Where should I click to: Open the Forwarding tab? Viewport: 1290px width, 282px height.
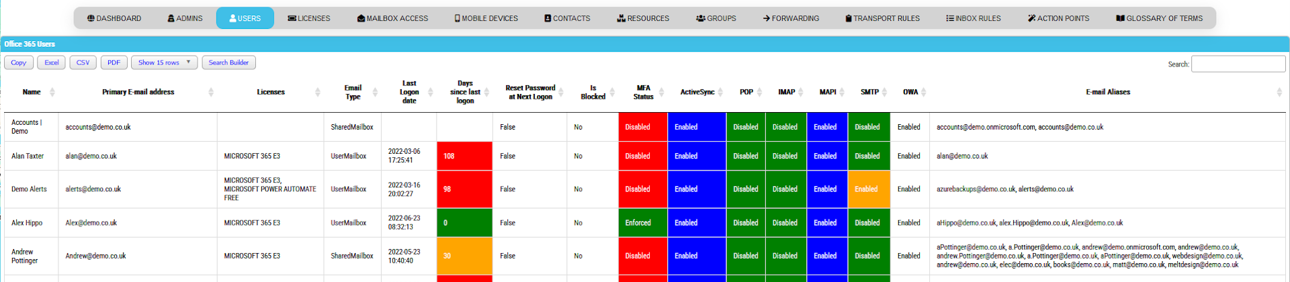coord(791,19)
